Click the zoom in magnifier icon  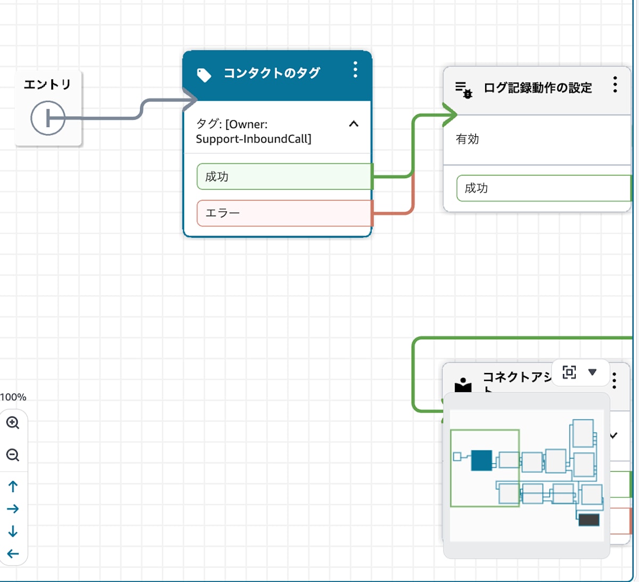(13, 423)
